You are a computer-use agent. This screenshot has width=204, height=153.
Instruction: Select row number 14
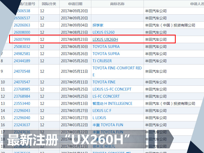tap(3, 111)
